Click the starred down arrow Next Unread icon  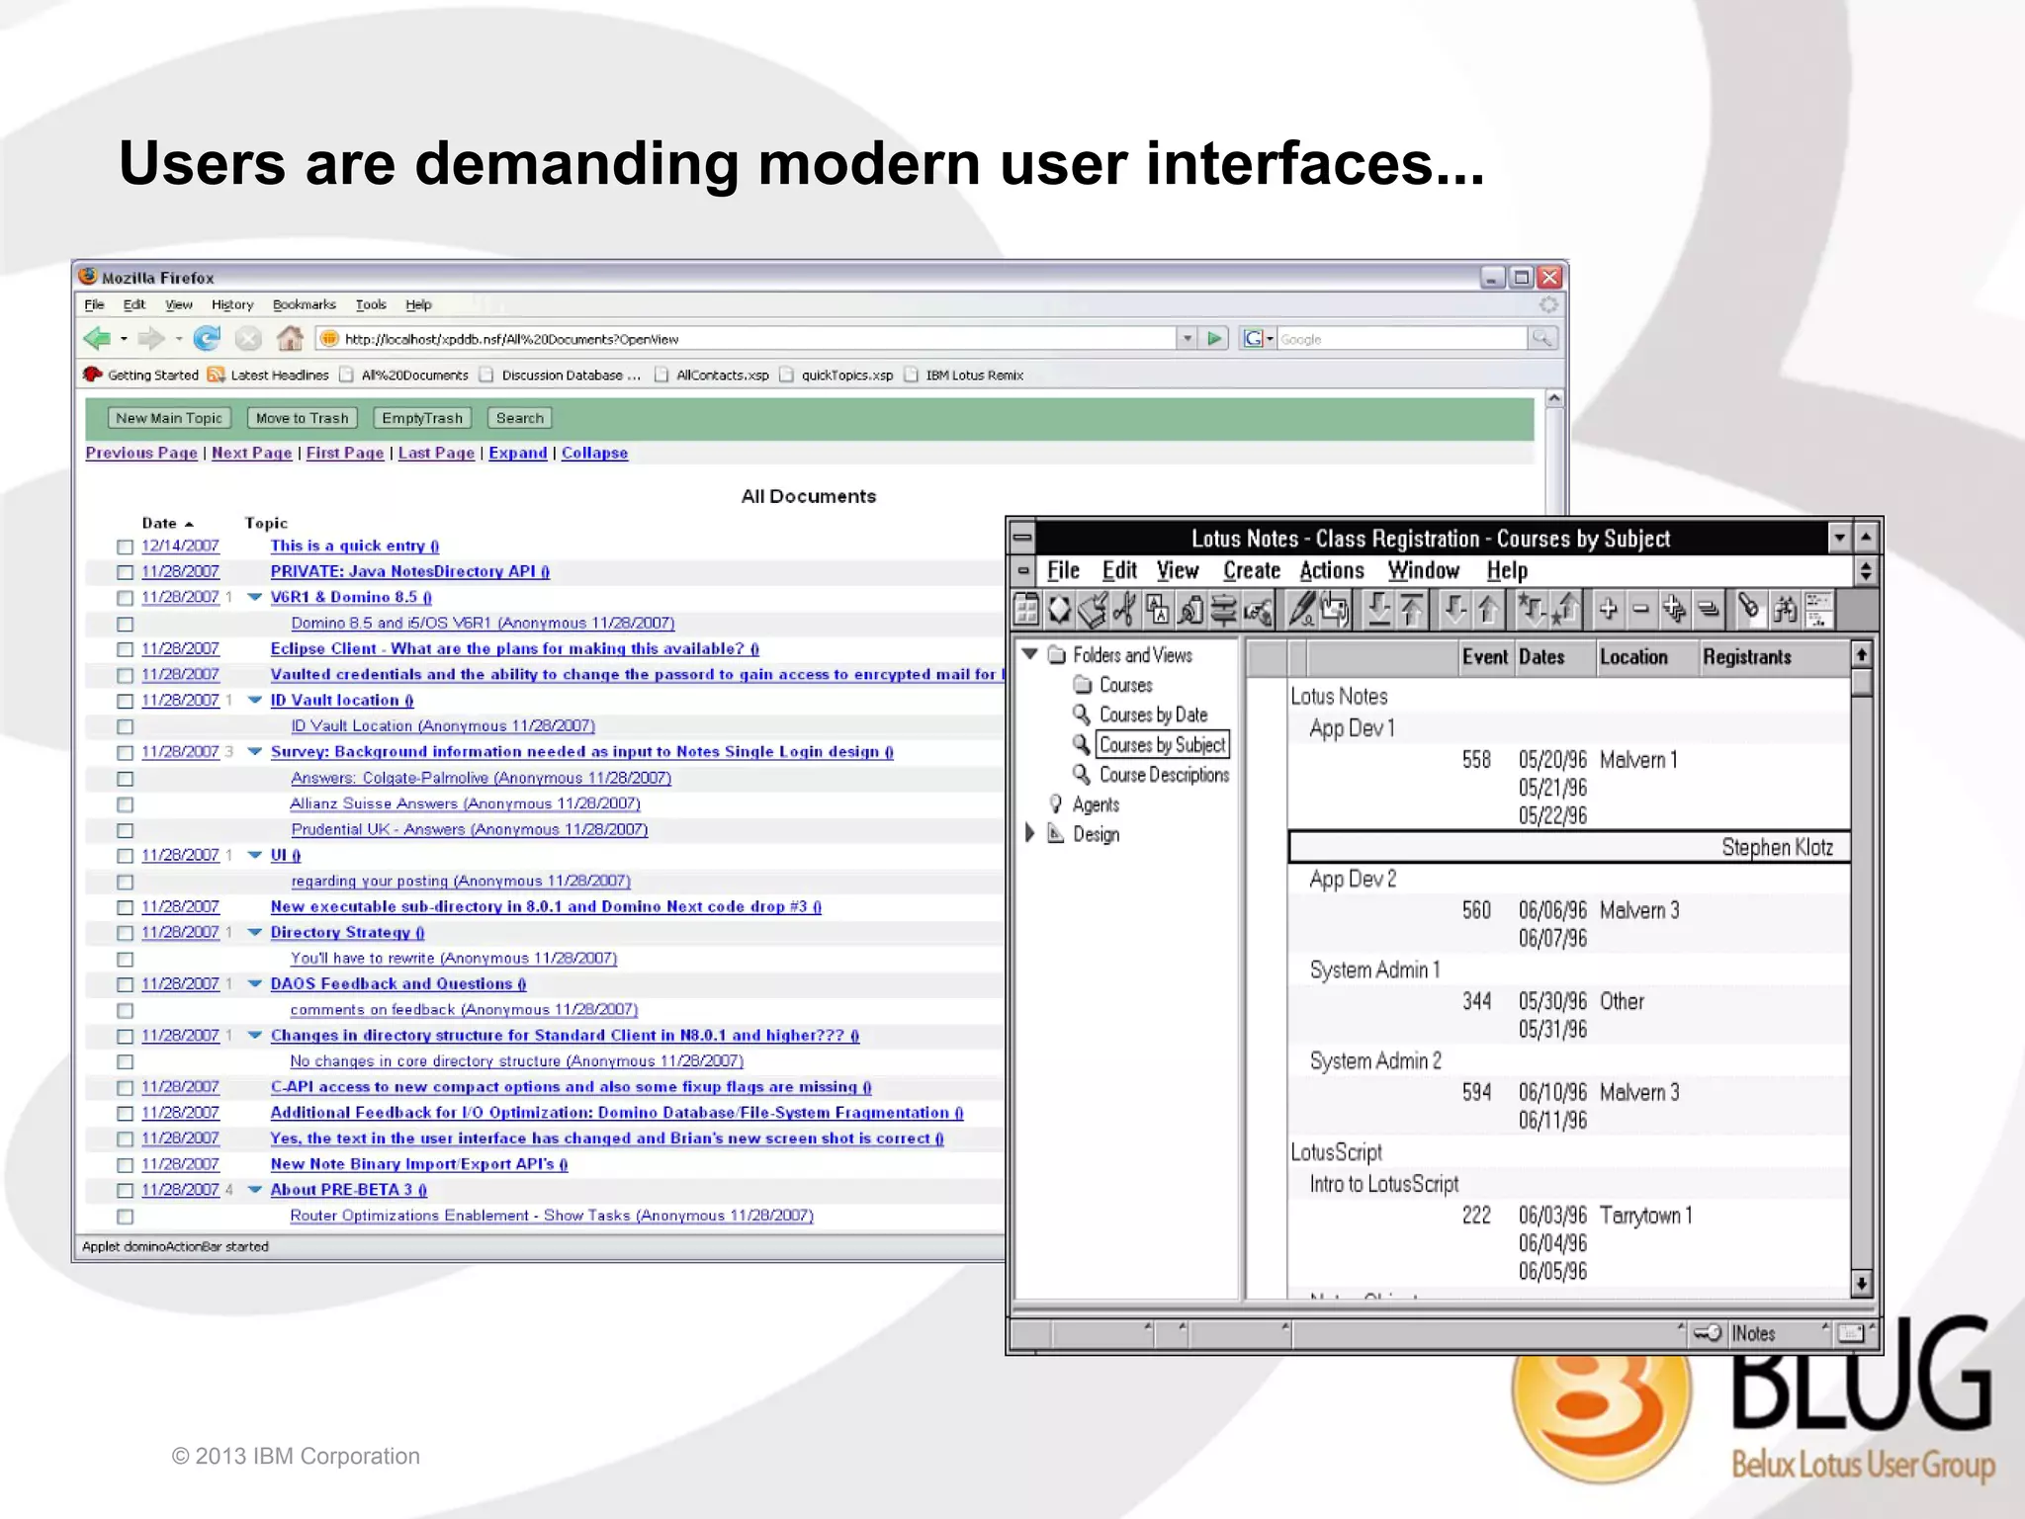1532,610
